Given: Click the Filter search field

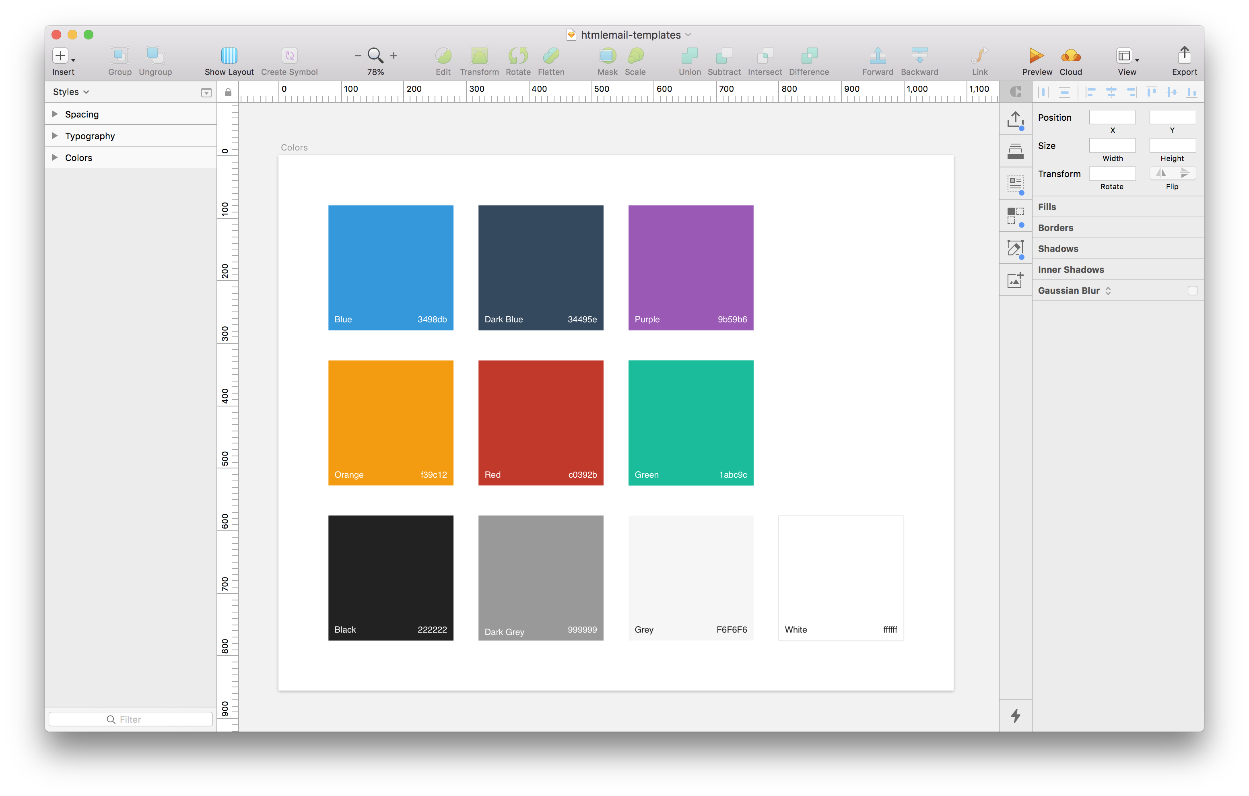Looking at the screenshot, I should [x=131, y=719].
